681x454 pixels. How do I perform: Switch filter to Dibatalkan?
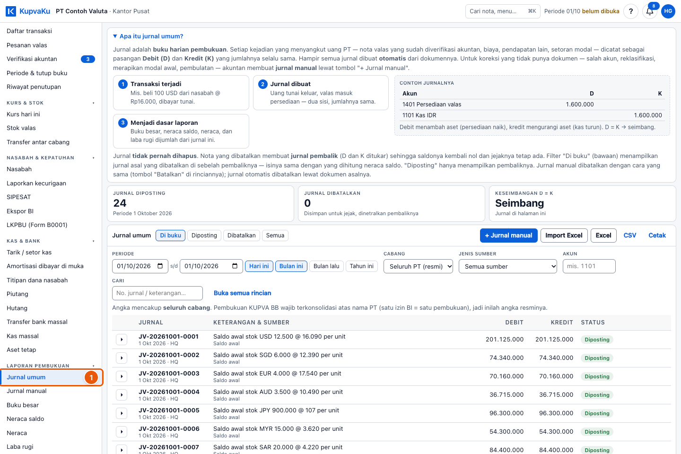[x=242, y=236]
